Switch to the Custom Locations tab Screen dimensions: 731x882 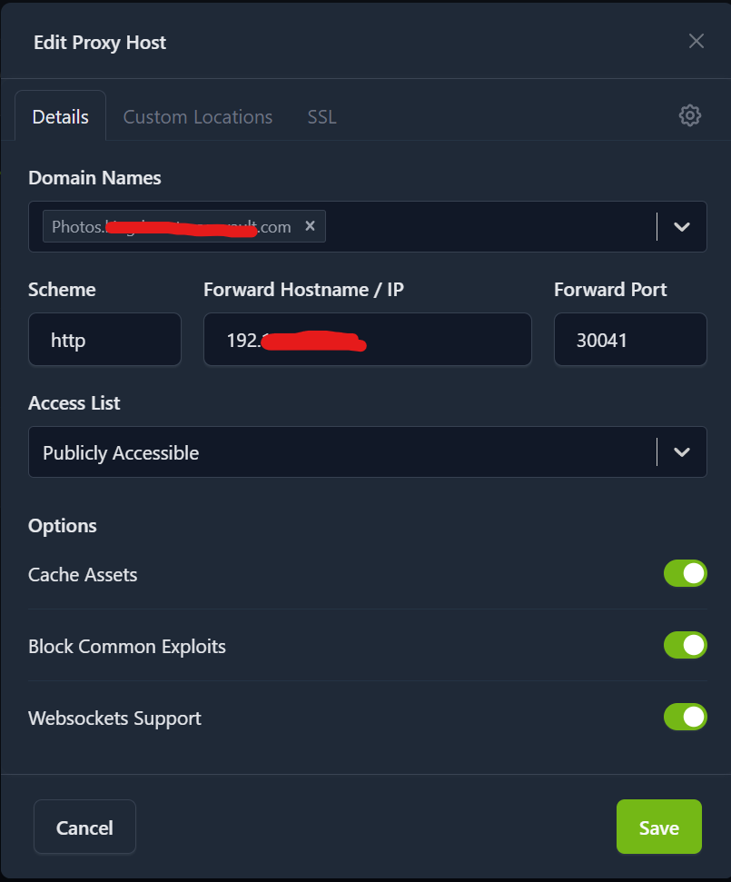198,117
